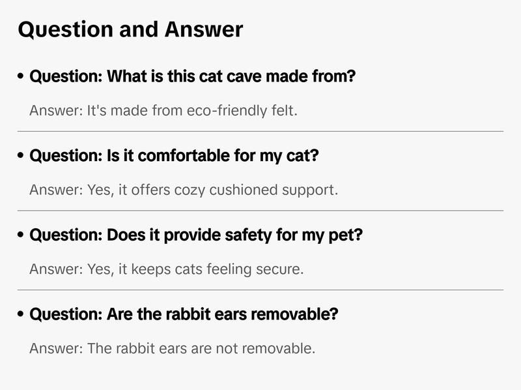Click the 'rabbit ears are not removable' answer
The image size is (521, 390).
pyautogui.click(x=172, y=349)
